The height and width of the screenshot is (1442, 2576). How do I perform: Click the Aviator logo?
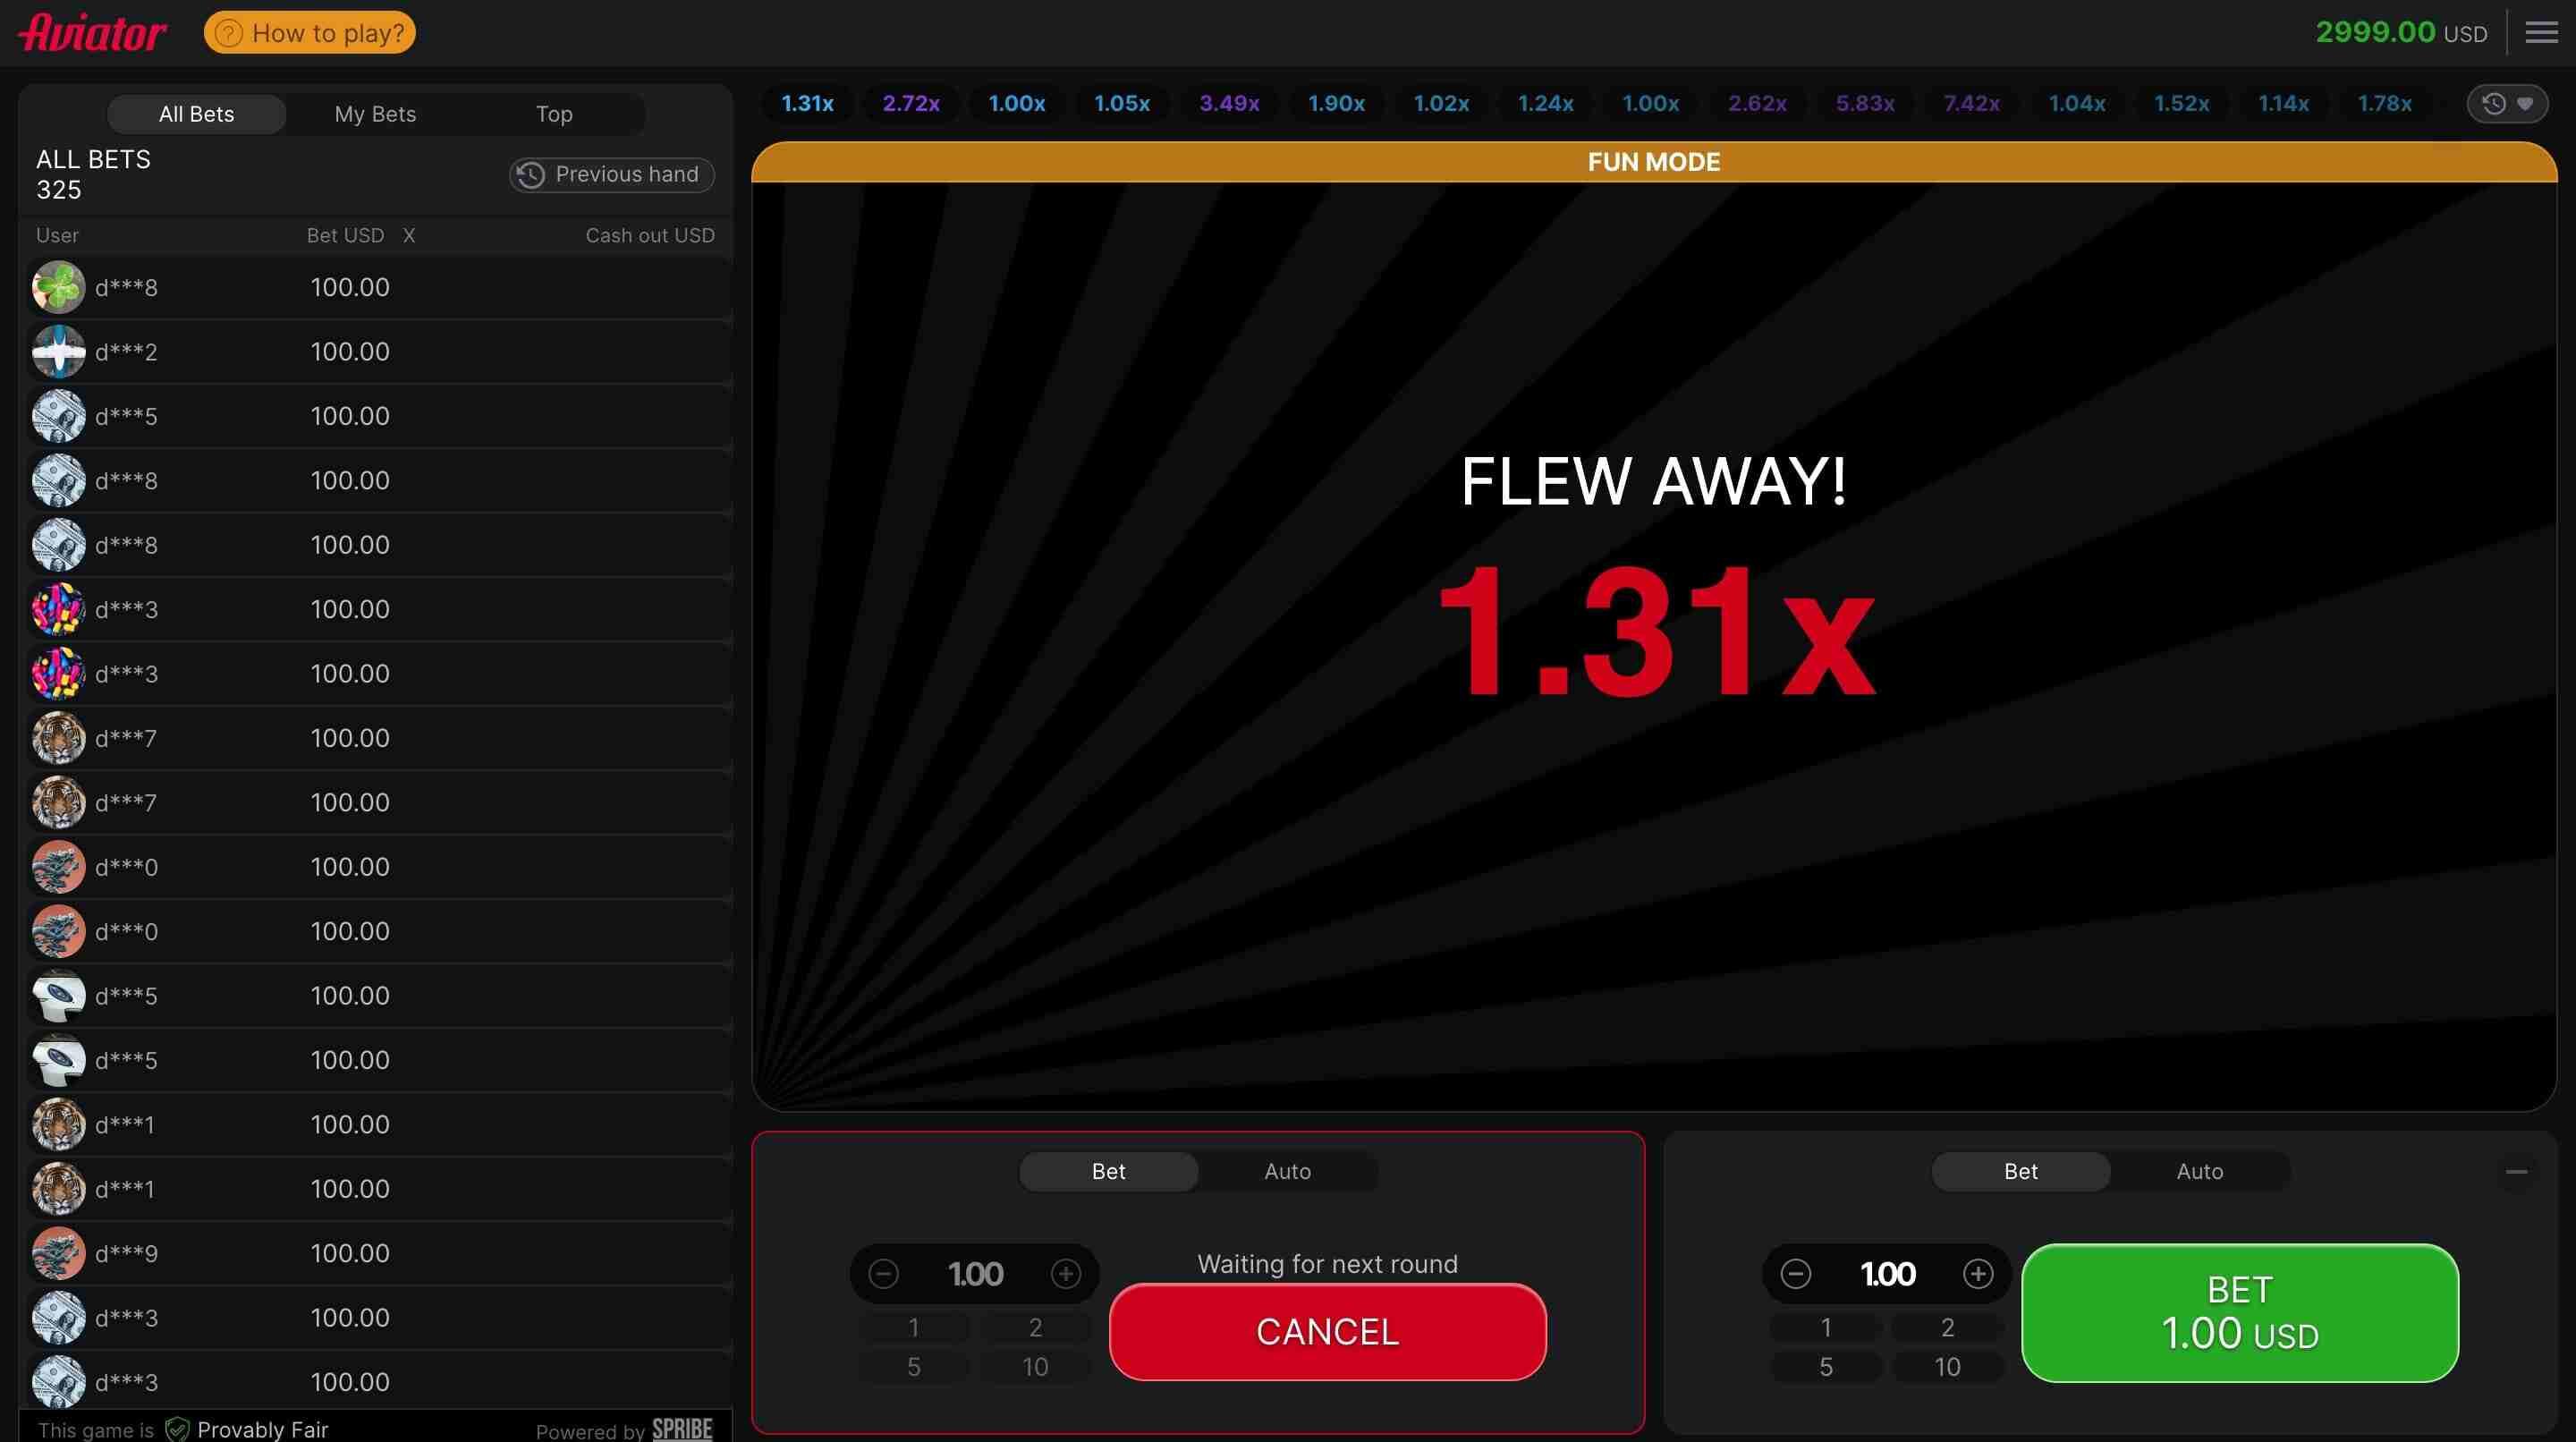91,31
